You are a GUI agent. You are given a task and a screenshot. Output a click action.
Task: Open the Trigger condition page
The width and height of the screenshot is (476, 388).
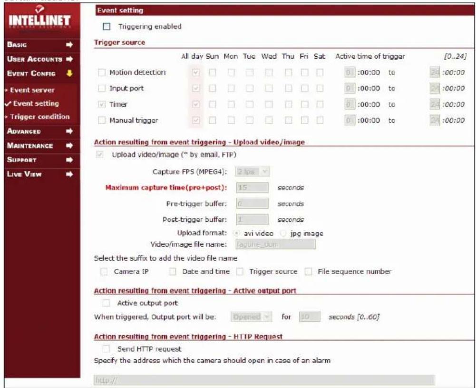click(x=40, y=117)
